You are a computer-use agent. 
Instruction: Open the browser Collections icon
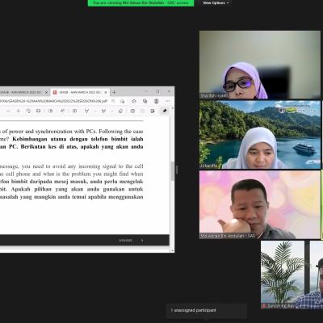coord(145,101)
